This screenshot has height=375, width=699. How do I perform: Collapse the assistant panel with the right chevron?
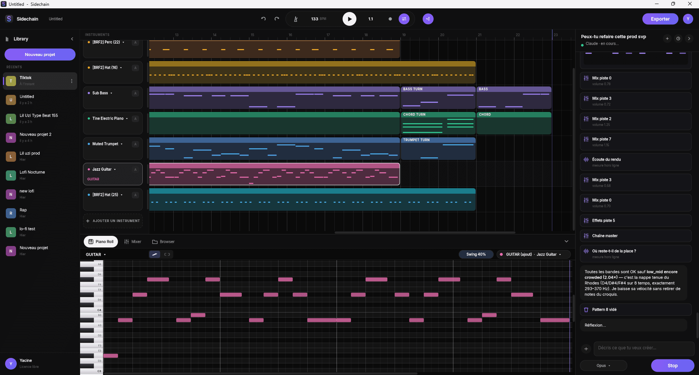(689, 39)
